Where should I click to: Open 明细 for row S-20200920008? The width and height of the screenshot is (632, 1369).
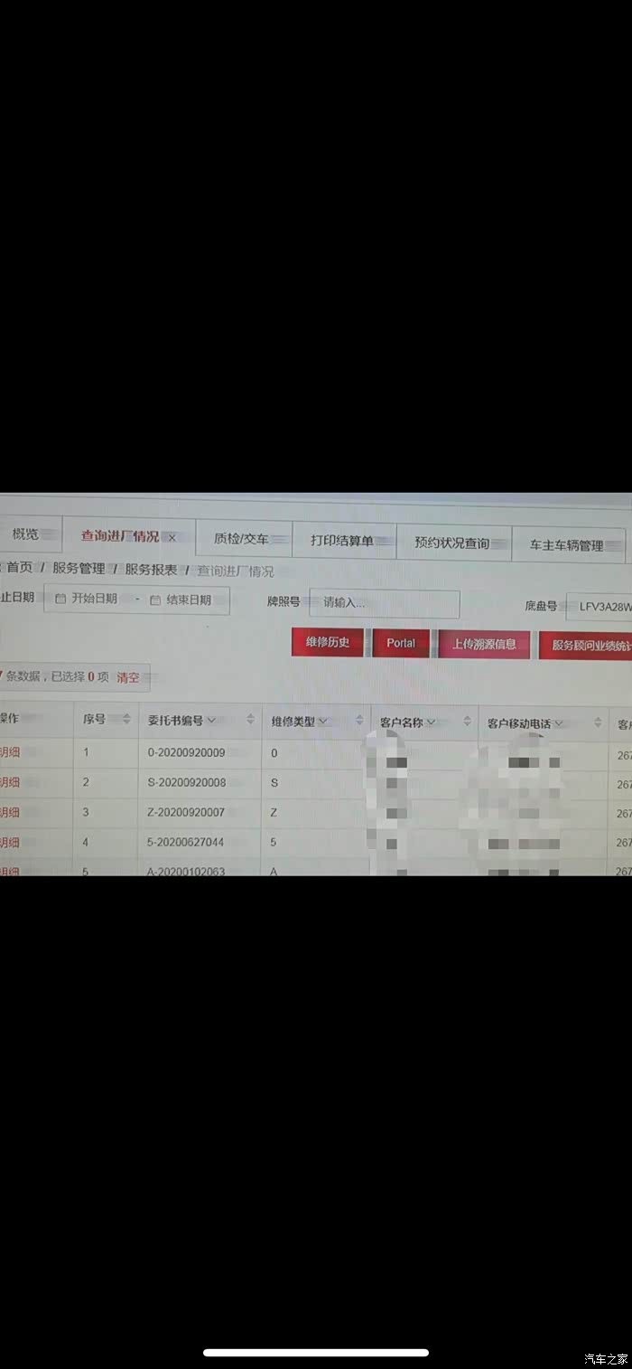pos(10,782)
